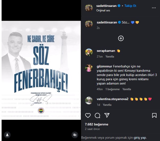Reply to serapkaman's comment
Screen dimensions: 160x141
110,57
